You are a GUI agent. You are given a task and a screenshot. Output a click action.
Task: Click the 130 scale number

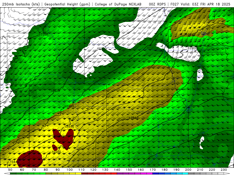105,170
